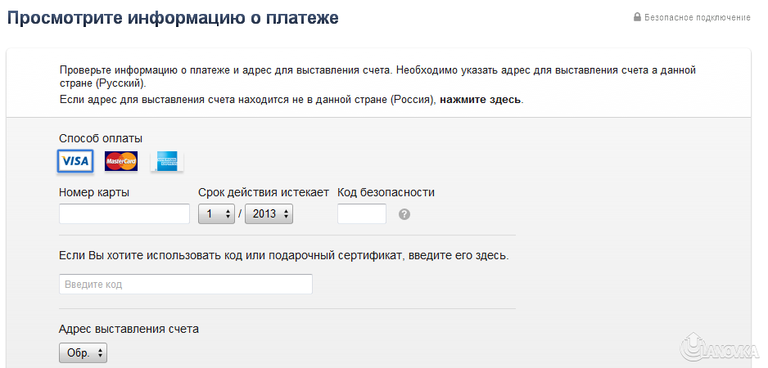Click the Просмотрите информацию о платеже heading
The width and height of the screenshot is (768, 368).
pos(173,18)
